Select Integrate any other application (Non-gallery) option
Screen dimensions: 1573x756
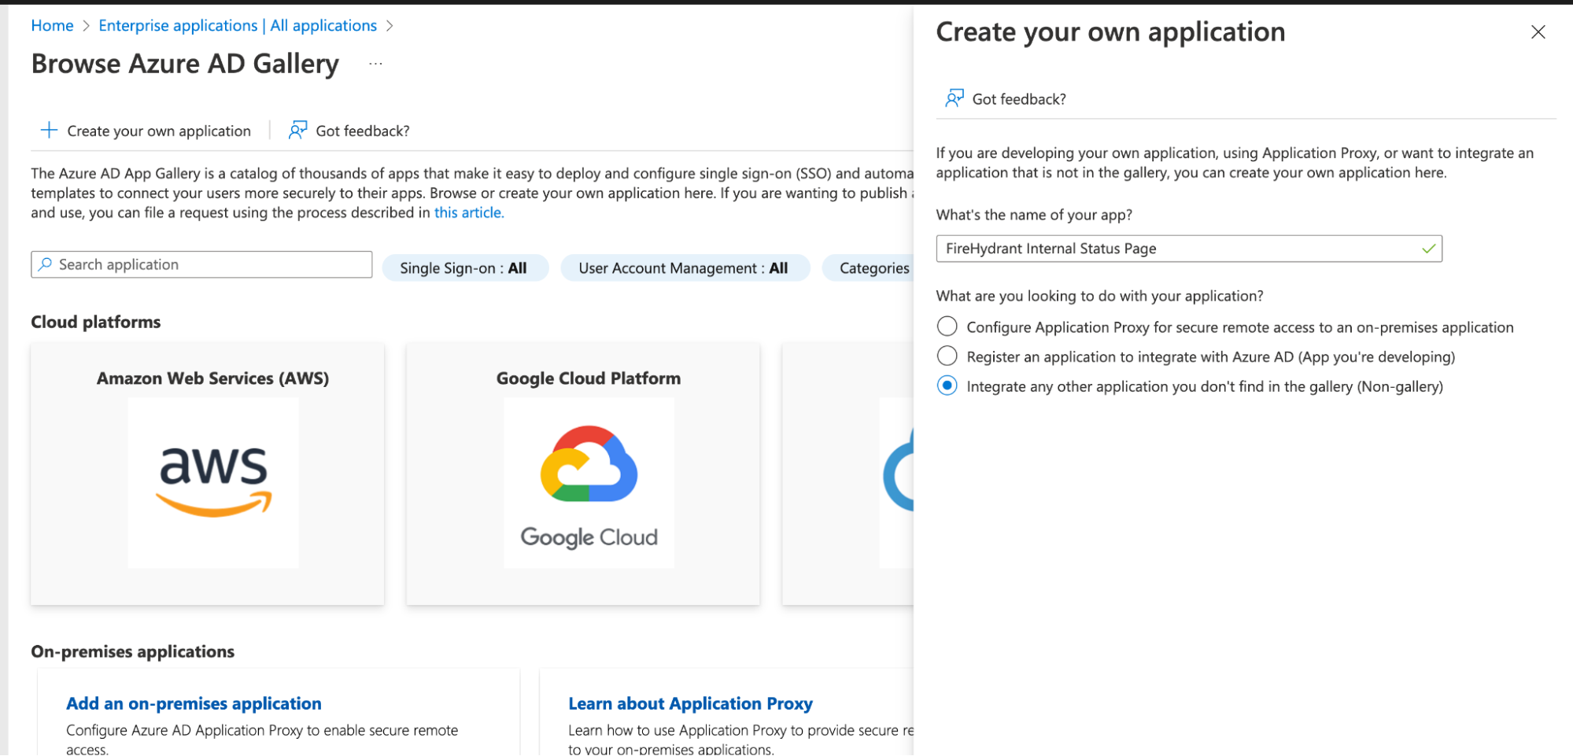click(947, 386)
